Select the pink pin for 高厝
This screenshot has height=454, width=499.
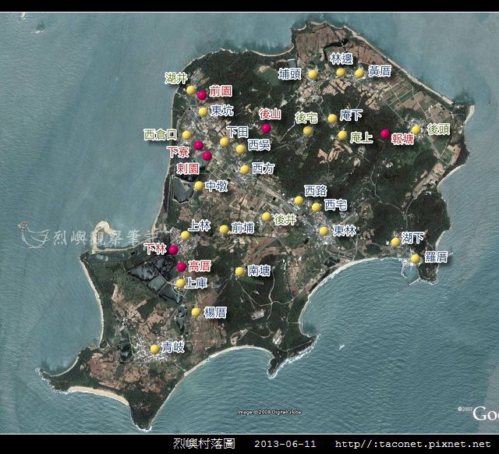click(x=182, y=267)
